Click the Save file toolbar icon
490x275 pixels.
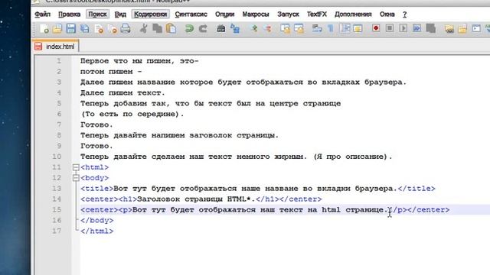[x=71, y=29]
